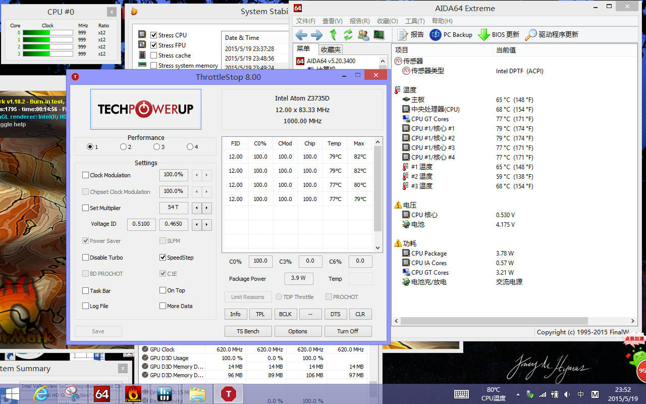Open File Explorer from the taskbar
The height and width of the screenshot is (404, 646).
197,394
